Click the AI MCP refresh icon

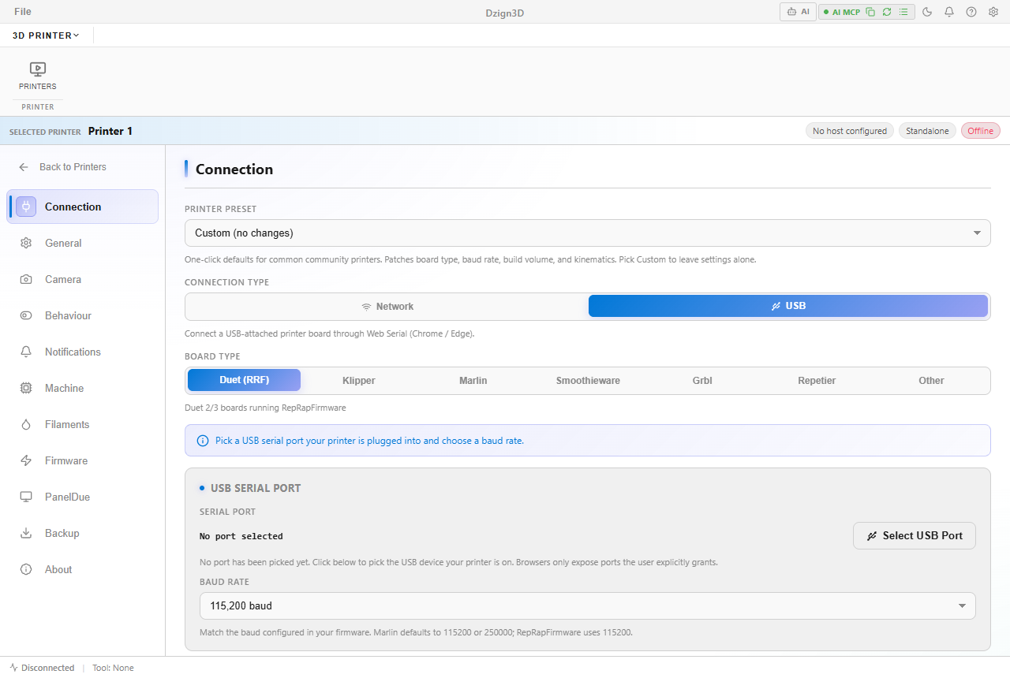(887, 12)
